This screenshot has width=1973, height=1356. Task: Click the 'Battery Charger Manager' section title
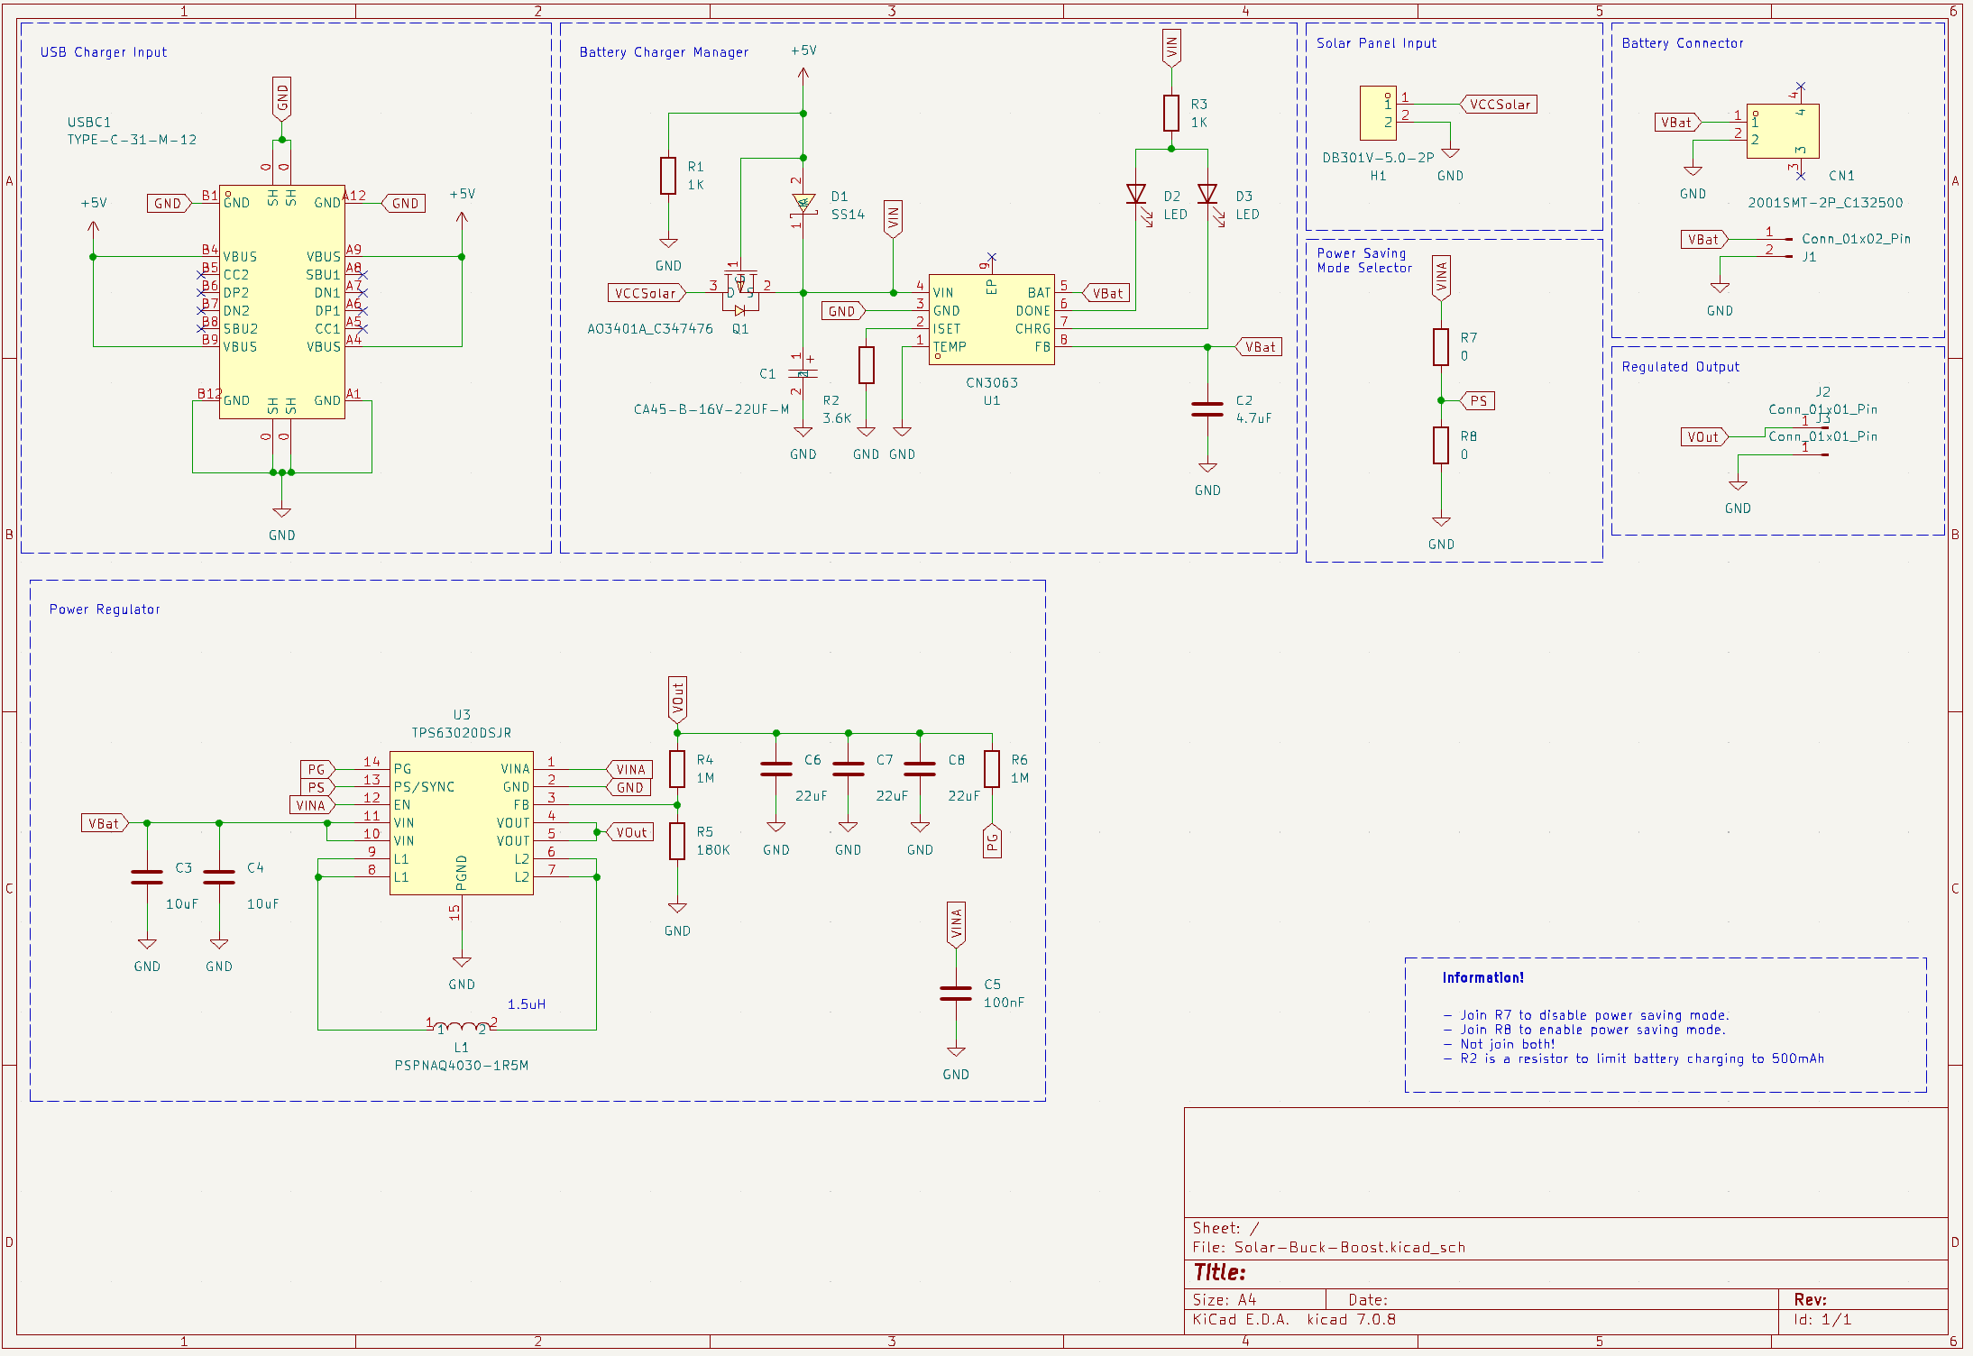click(664, 52)
